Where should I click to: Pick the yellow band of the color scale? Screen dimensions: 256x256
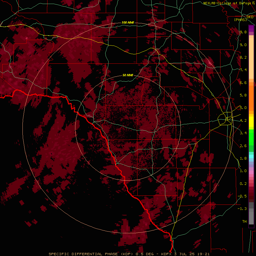251,122
